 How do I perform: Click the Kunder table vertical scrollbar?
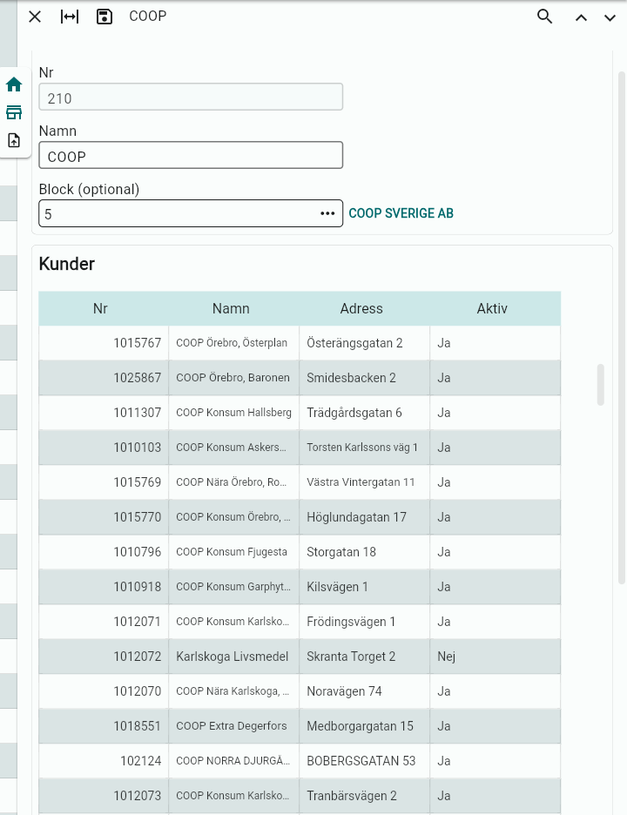(x=601, y=385)
